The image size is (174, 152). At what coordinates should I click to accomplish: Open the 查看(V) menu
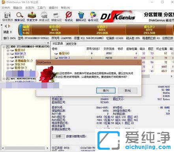[53, 8]
